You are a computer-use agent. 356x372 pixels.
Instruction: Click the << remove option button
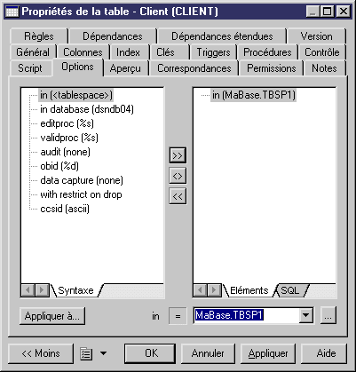pos(178,196)
